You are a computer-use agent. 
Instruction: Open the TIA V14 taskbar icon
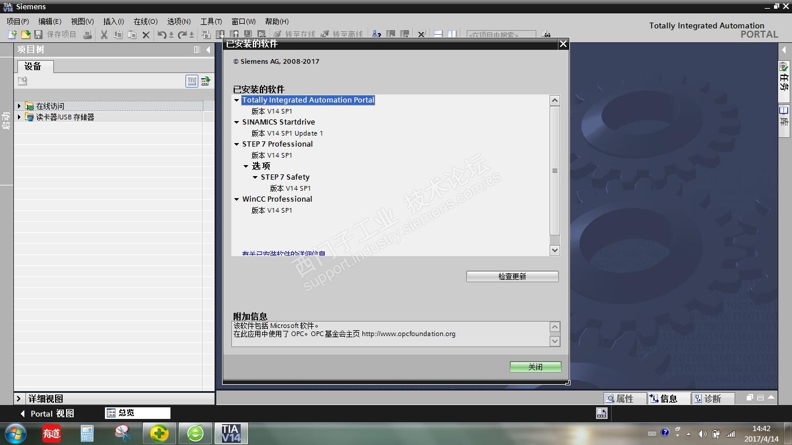[x=231, y=433]
